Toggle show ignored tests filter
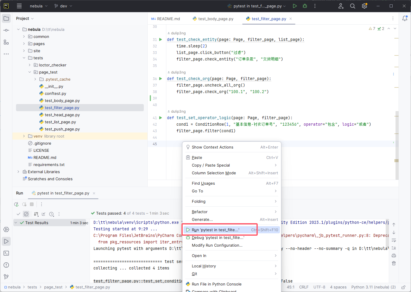 pos(26,214)
